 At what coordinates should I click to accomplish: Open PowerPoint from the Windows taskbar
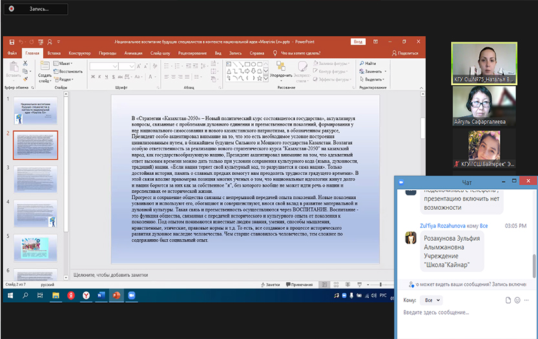[117, 294]
